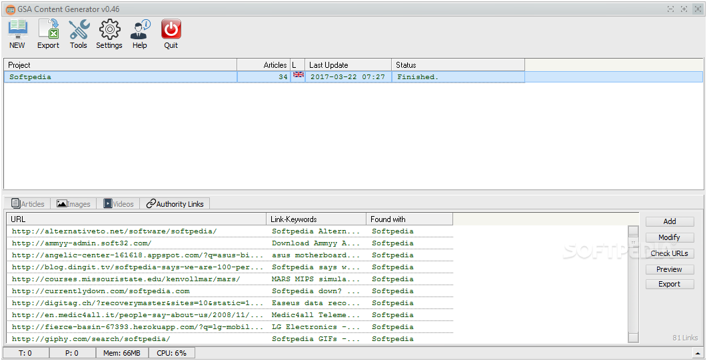Screen dimensions: 707x361
Task: Select the digitag.ch URL row
Action: click(230, 303)
